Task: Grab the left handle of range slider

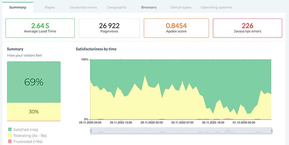Action: pos(91,131)
